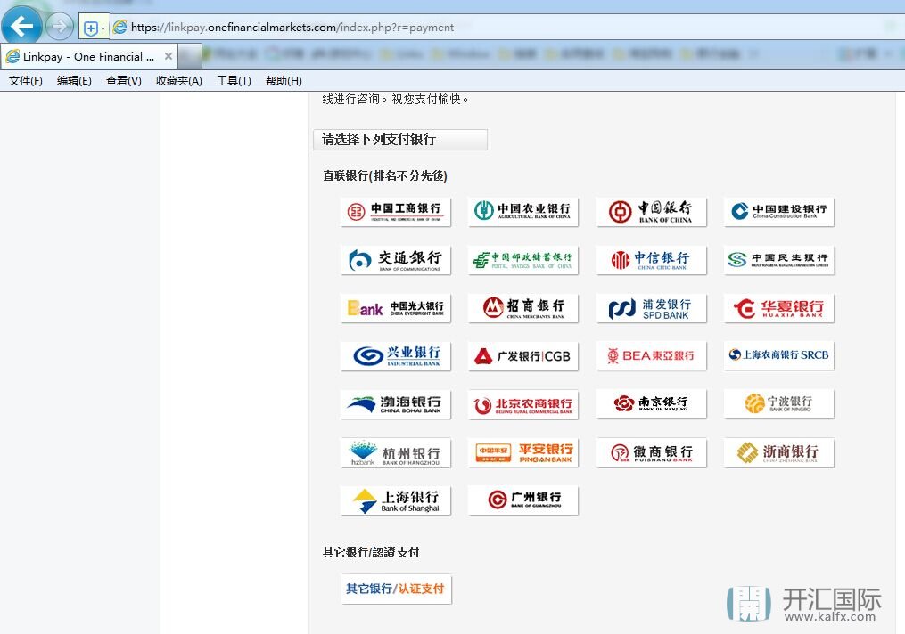The height and width of the screenshot is (634, 905).
Task: Open the 收藏夹(A) menu
Action: [178, 81]
